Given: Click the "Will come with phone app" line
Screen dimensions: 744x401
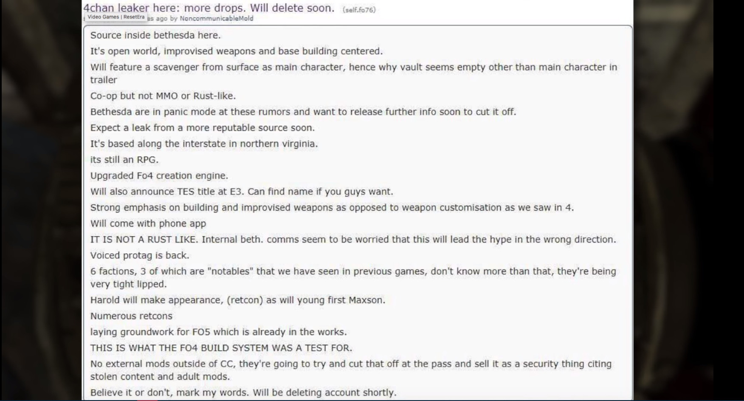Looking at the screenshot, I should click(148, 223).
